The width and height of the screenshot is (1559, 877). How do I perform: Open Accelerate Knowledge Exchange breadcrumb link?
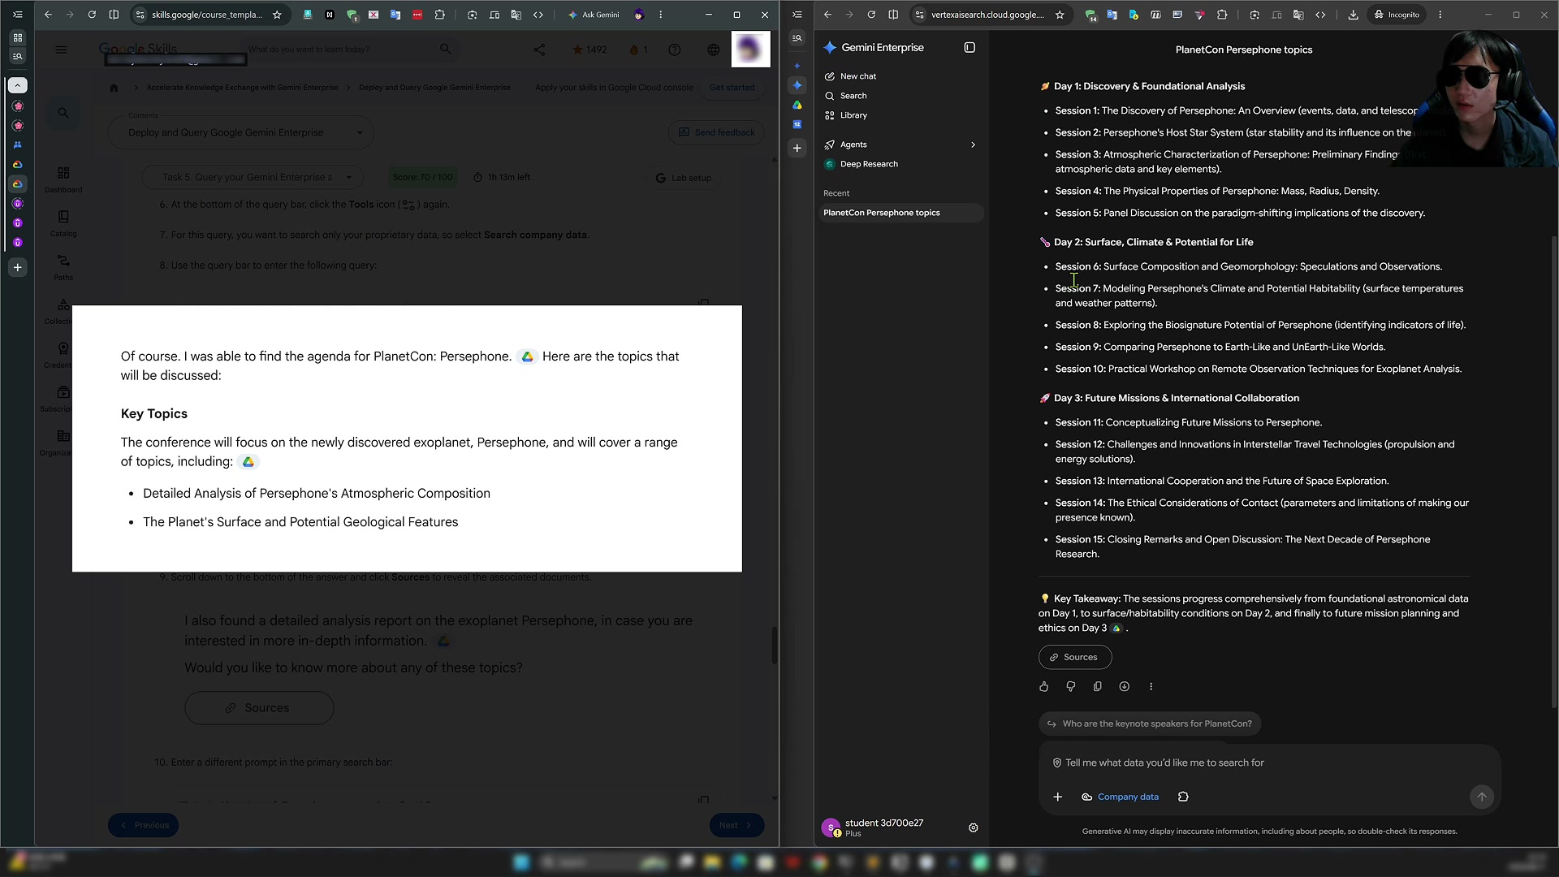click(242, 88)
